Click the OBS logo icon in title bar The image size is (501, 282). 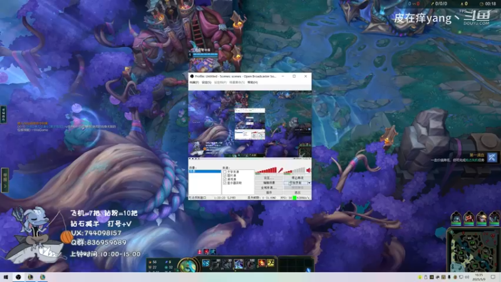[192, 76]
